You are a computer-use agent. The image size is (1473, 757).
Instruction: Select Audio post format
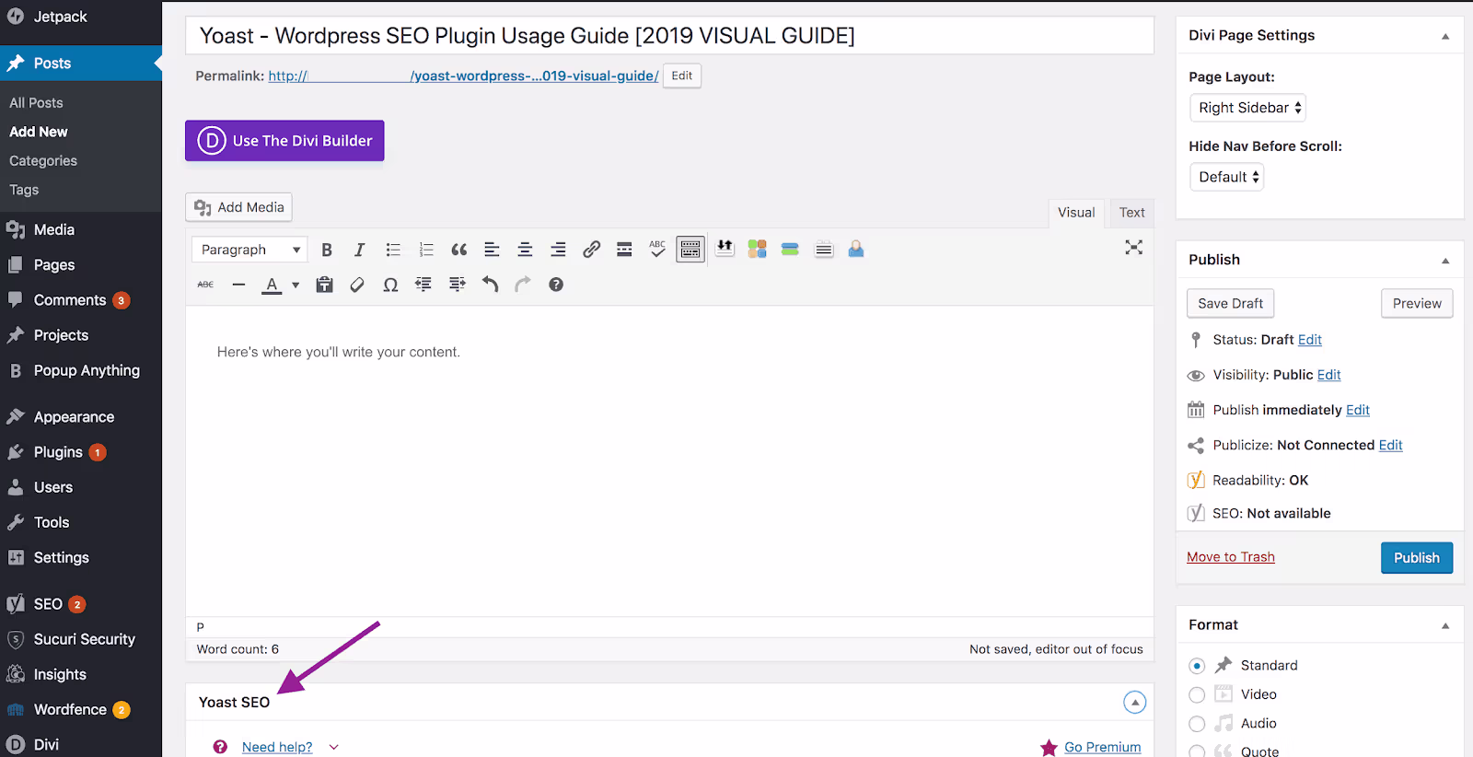point(1197,724)
